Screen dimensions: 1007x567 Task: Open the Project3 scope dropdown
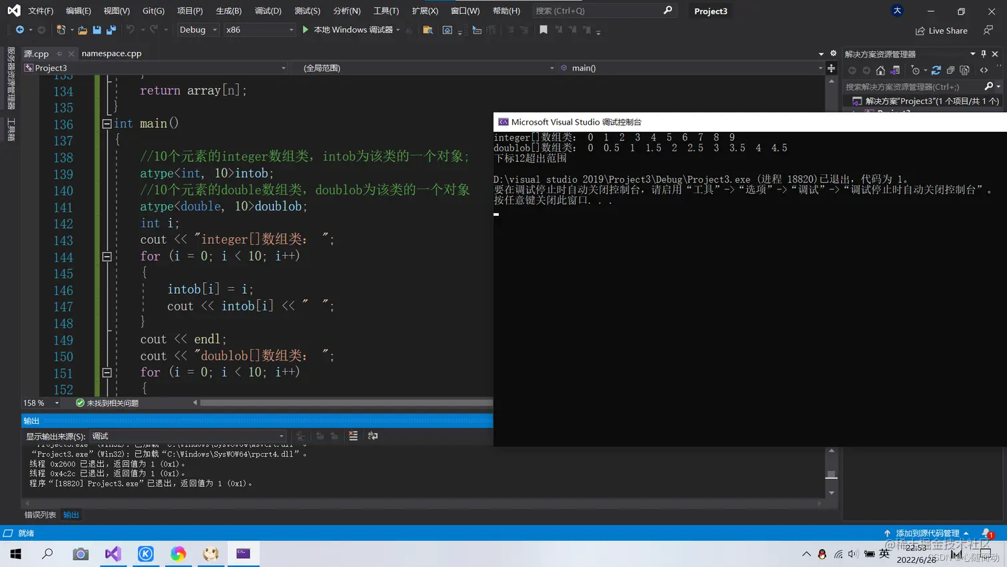155,68
